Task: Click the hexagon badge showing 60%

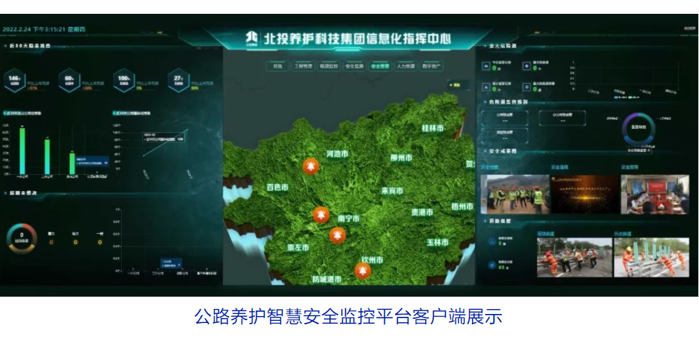Action: click(69, 80)
